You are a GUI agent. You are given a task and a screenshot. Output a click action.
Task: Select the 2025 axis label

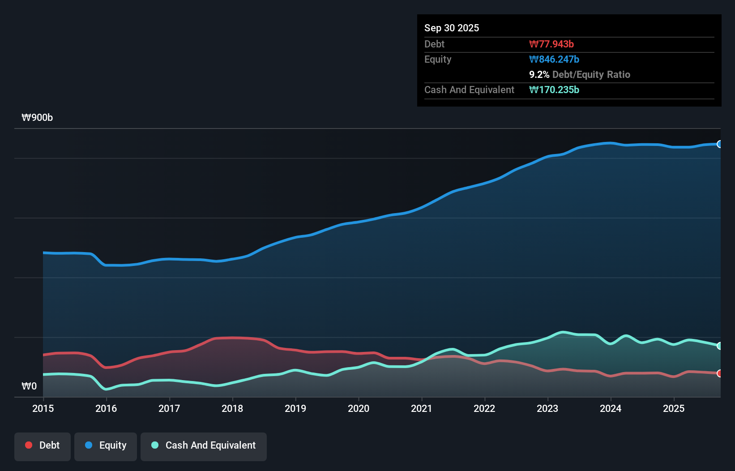click(674, 408)
